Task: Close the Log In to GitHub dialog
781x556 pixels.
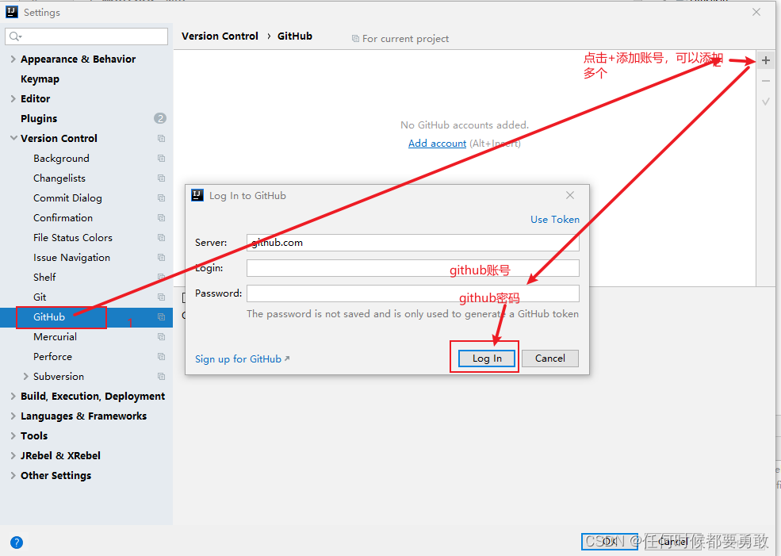Action: 570,195
